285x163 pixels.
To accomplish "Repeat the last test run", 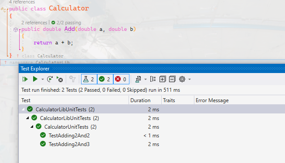I will pyautogui.click(x=50, y=79).
